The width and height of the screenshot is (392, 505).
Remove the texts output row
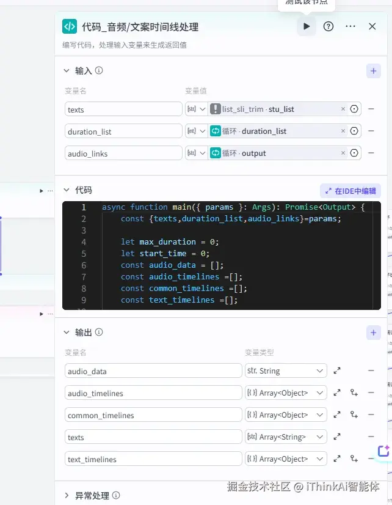click(x=371, y=437)
